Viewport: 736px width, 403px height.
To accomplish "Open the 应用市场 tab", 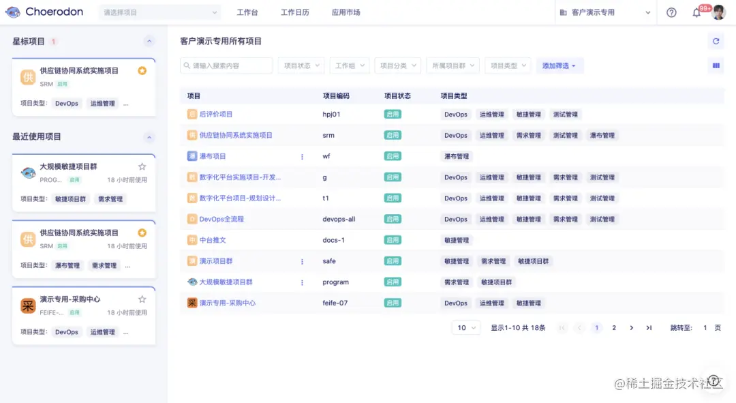I will (346, 13).
